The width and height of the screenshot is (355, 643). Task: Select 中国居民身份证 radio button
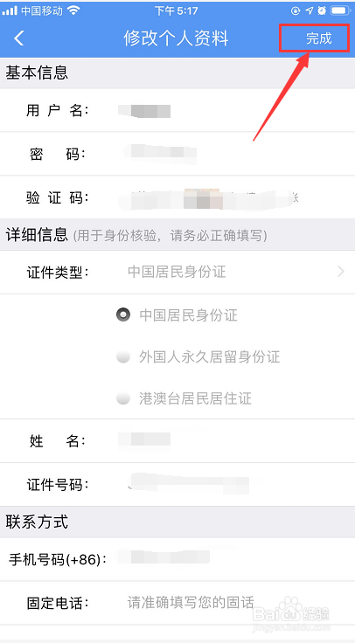tap(123, 315)
